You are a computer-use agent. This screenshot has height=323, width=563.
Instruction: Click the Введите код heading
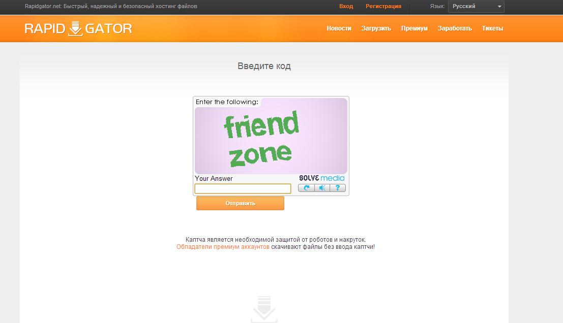click(264, 66)
